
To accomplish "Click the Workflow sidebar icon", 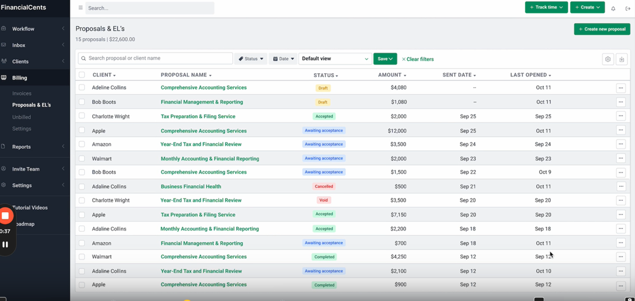I will pos(3,29).
